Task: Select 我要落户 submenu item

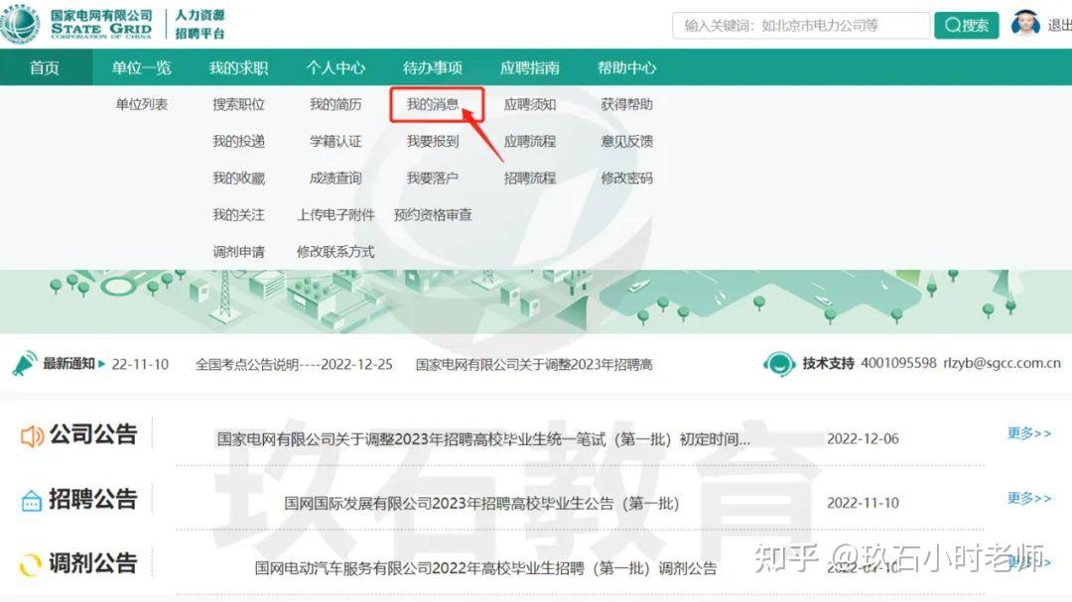Action: coord(433,179)
